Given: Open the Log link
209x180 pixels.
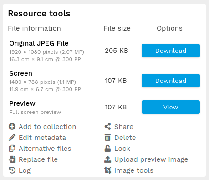Looking at the screenshot, I should pyautogui.click(x=25, y=170).
